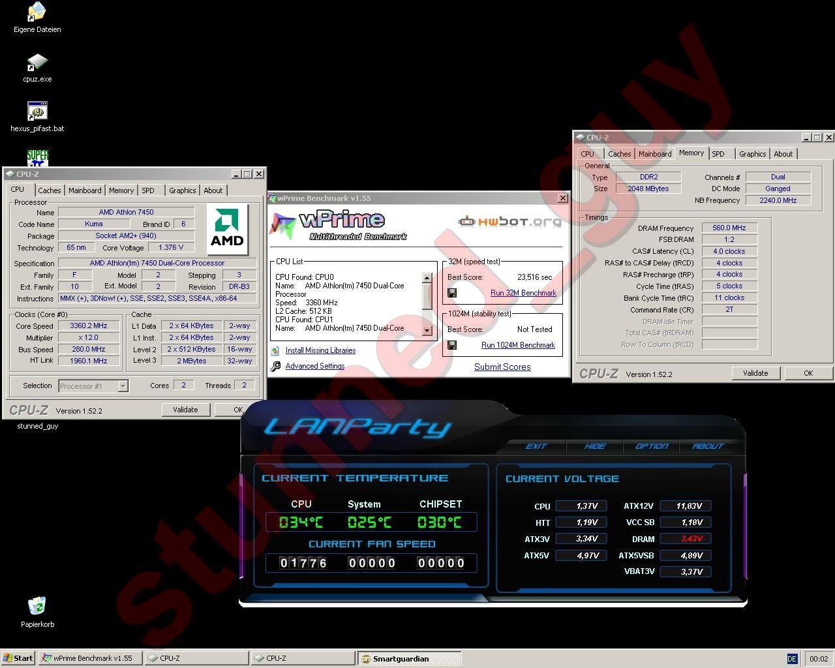Click the hwbot.org logo in wPrime
835x668 pixels.
click(x=509, y=221)
